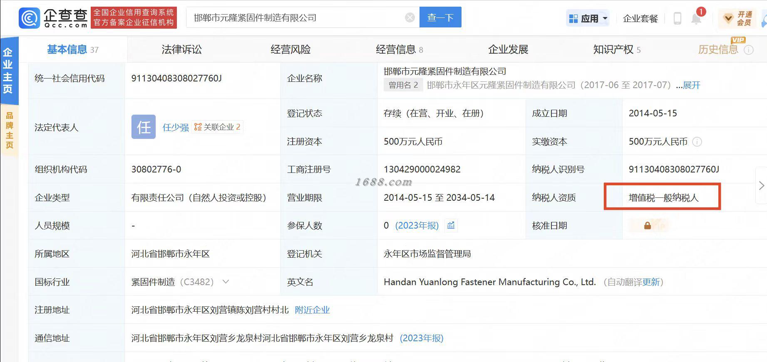Click the 曾用名 2 tag
The image size is (767, 362).
tap(403, 85)
